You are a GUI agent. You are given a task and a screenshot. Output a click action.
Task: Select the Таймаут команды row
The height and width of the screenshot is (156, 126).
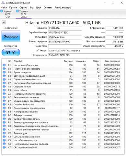tap(61, 115)
